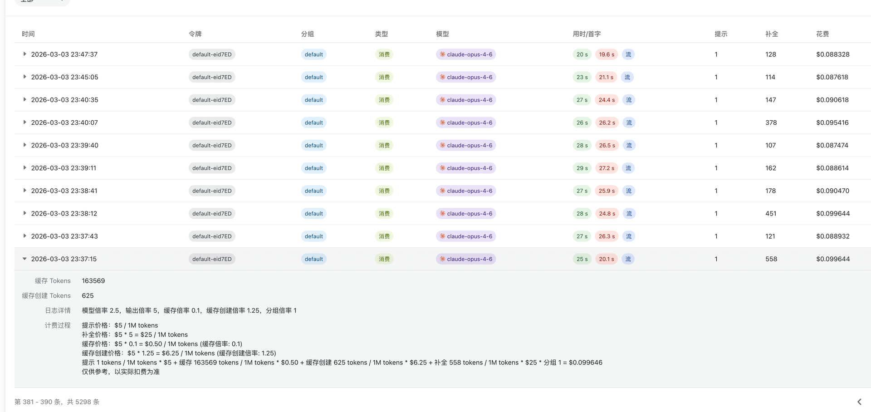The image size is (871, 412).
Task: Click the $0.090618 cost cell
Action: (832, 100)
